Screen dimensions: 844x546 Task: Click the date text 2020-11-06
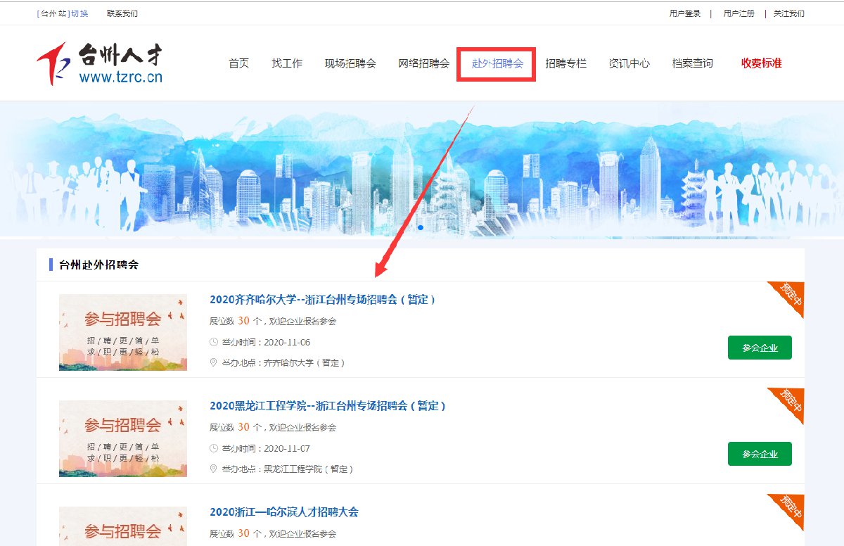287,343
